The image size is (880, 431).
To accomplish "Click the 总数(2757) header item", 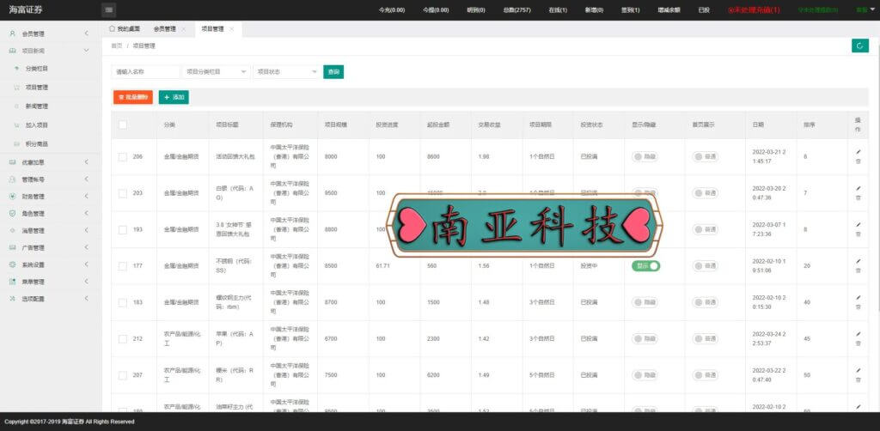I will pos(516,10).
